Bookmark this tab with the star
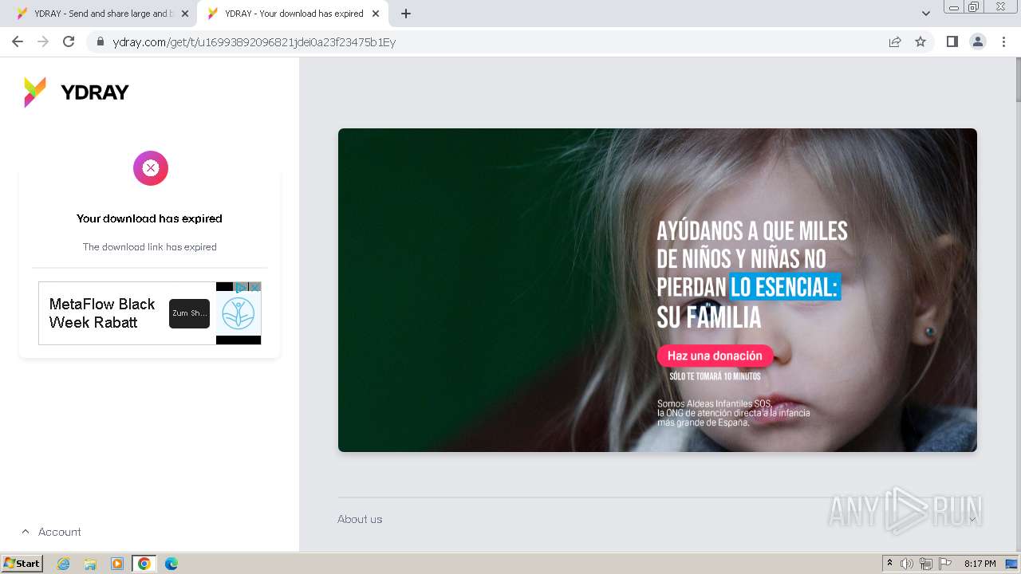 [x=920, y=42]
